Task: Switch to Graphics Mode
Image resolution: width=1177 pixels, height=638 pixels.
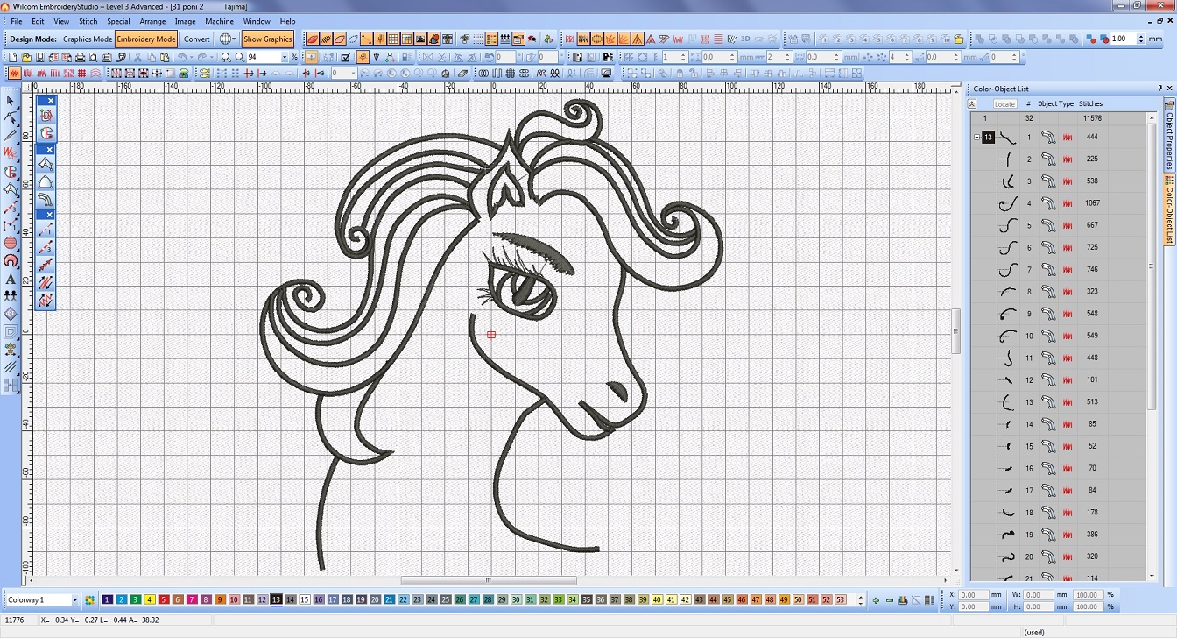Action: click(x=88, y=39)
